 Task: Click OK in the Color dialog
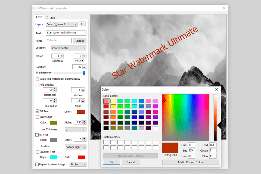pyautogui.click(x=111, y=162)
